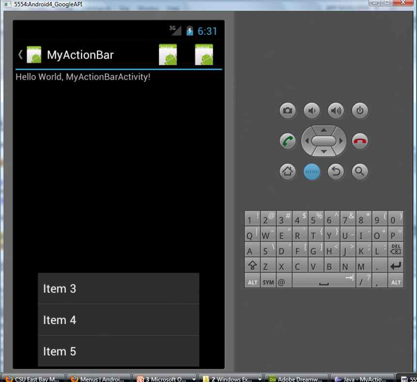Tap the first Android action bar icon

coord(168,55)
